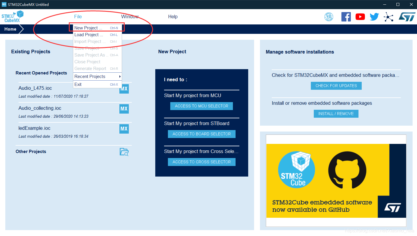The height and width of the screenshot is (236, 417).
Task: Open Audio_collecting.ioc recent project
Action: [40, 108]
